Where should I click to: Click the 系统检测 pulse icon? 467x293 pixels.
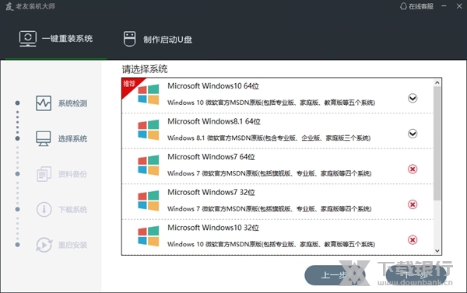[44, 103]
